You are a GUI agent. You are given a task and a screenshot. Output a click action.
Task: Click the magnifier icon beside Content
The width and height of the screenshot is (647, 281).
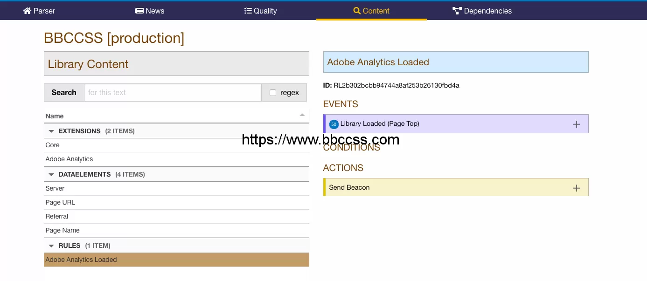(357, 11)
